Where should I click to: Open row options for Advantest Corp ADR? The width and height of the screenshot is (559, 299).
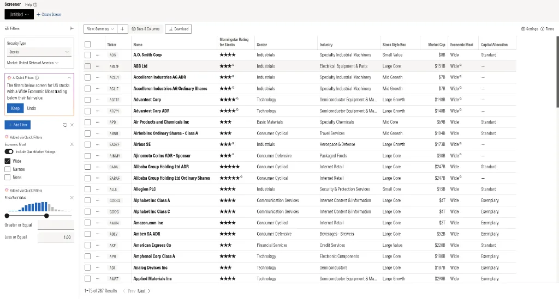point(97,111)
